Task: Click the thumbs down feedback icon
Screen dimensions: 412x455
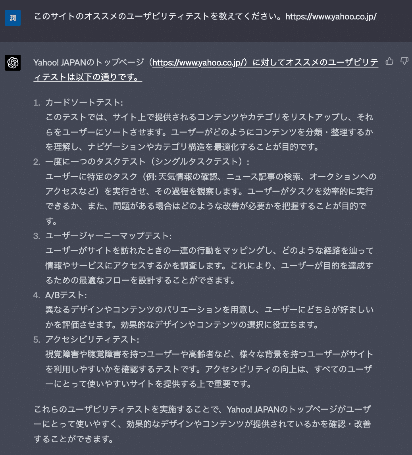Action: [404, 61]
